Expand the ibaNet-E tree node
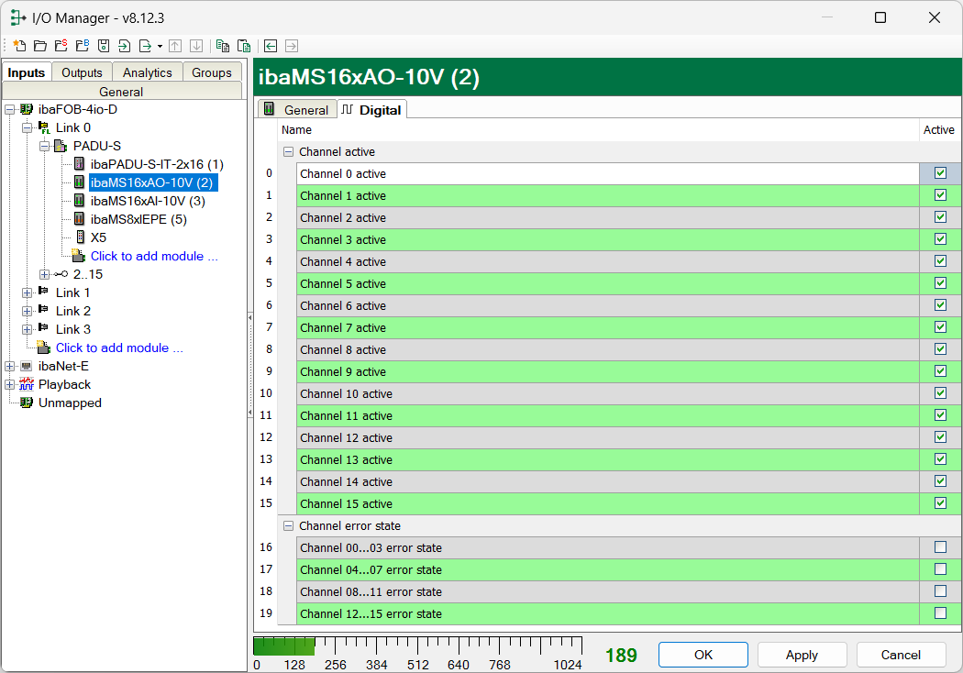The image size is (963, 673). click(x=9, y=366)
